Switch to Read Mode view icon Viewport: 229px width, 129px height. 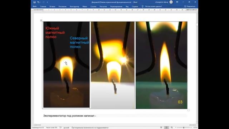(161, 128)
